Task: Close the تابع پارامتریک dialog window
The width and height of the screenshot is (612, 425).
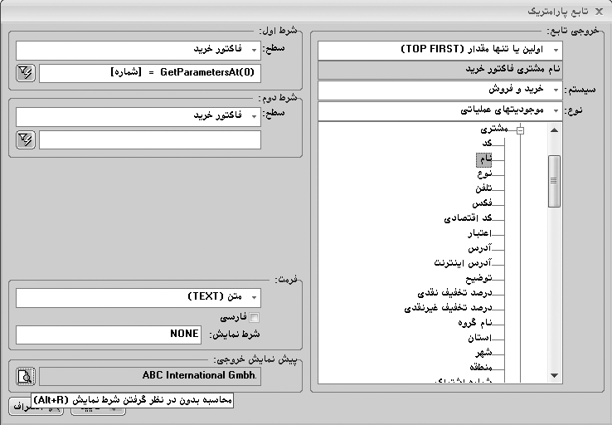Action: pos(599,11)
